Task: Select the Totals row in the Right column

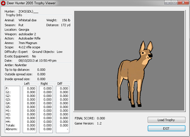Action: 46,125
